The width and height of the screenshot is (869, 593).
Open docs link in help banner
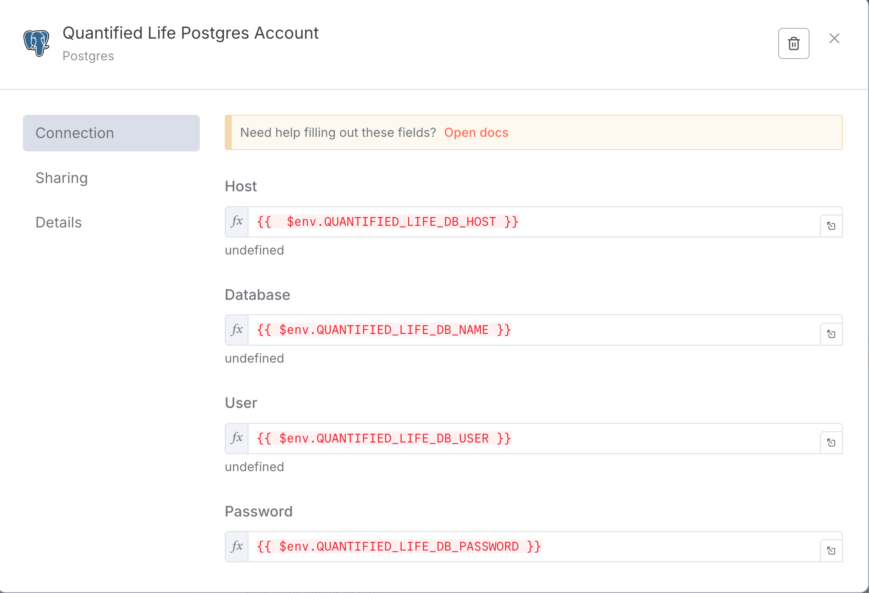coord(476,133)
